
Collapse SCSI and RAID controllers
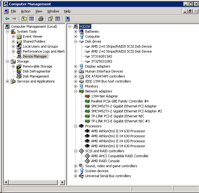tap(76, 151)
